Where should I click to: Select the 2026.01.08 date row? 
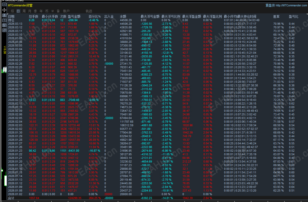pyautogui.click(x=15, y=191)
